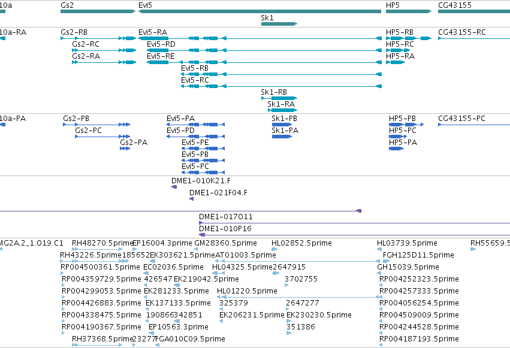Select EC02036.5prime feature
This screenshot has height=348, width=510.
pos(146,273)
